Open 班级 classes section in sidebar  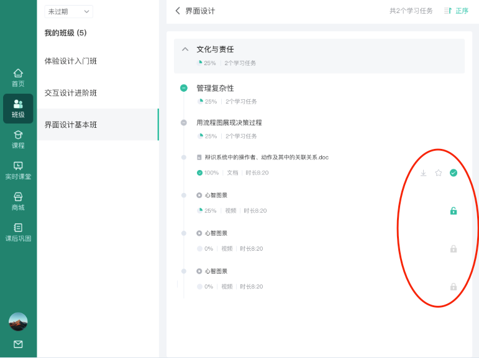18,109
